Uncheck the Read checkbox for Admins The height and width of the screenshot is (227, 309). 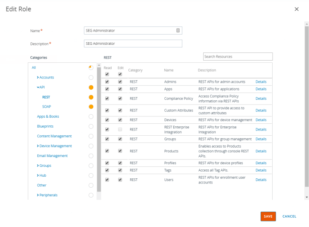tap(107, 81)
